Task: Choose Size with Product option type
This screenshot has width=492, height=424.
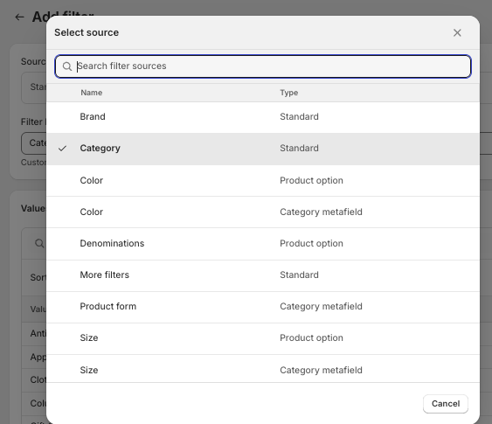Action: click(263, 338)
